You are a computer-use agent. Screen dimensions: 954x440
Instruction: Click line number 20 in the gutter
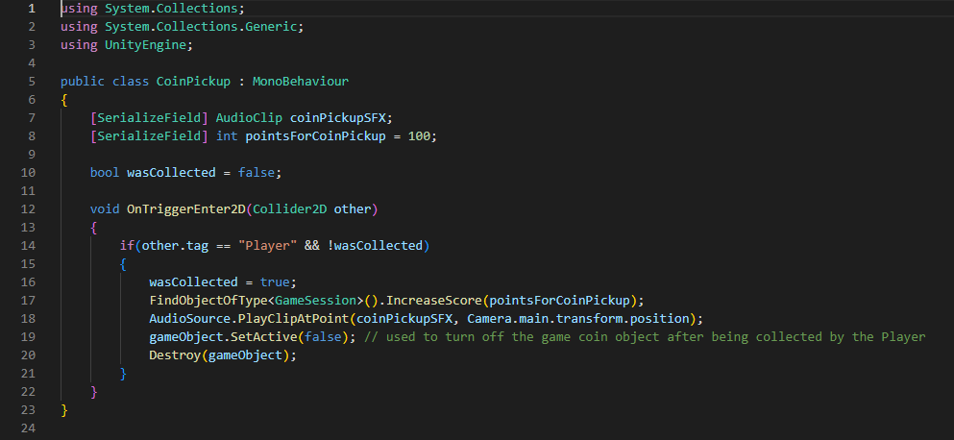(x=29, y=354)
